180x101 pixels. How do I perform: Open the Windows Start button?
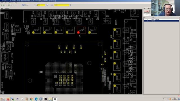tap(3, 99)
